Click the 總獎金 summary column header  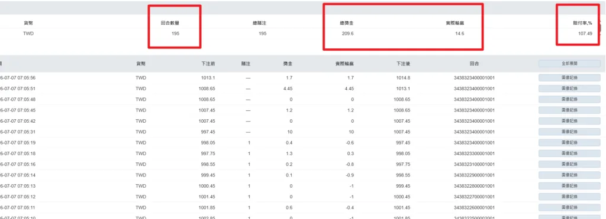[x=347, y=23]
